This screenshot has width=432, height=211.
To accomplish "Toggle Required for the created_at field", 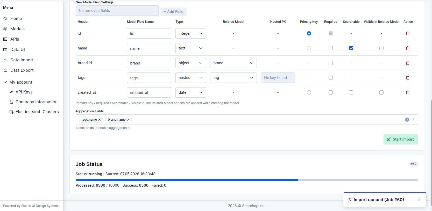I will [331, 92].
